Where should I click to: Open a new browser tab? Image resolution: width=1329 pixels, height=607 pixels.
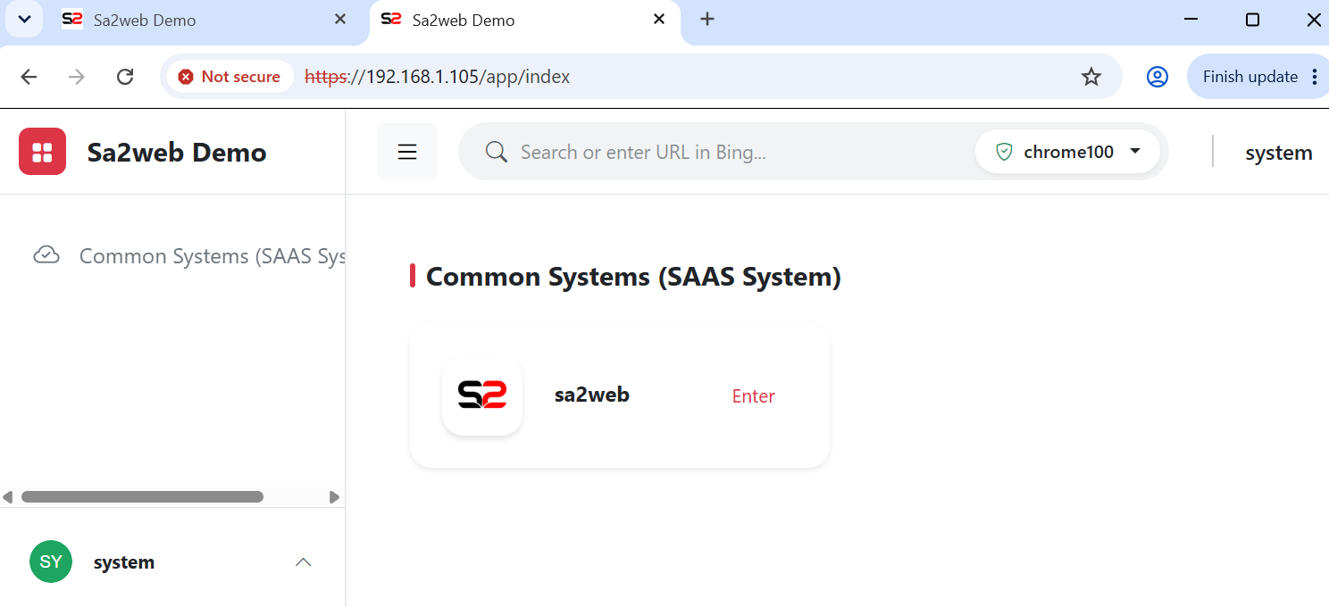[707, 19]
